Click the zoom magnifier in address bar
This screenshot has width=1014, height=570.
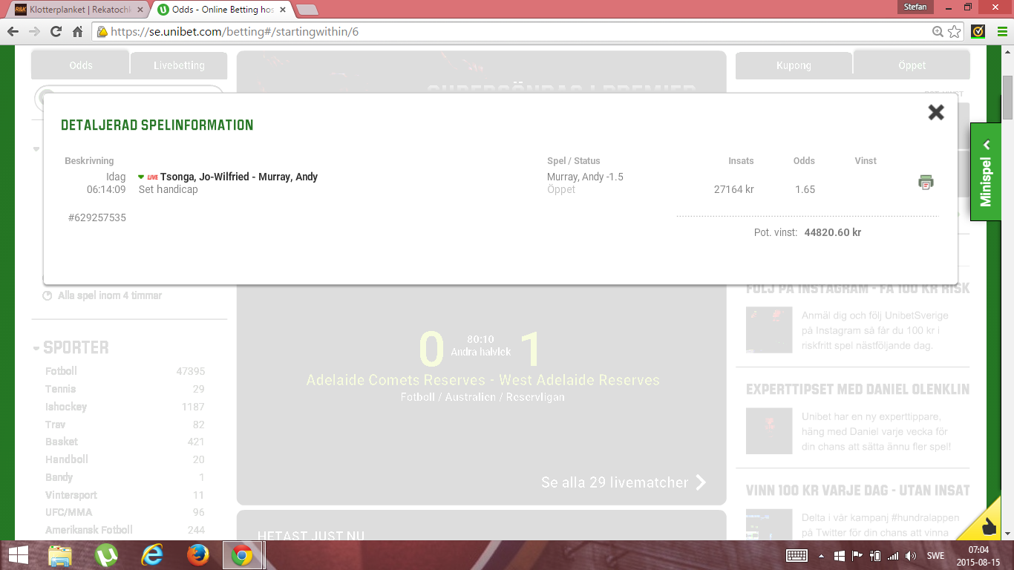pos(938,32)
